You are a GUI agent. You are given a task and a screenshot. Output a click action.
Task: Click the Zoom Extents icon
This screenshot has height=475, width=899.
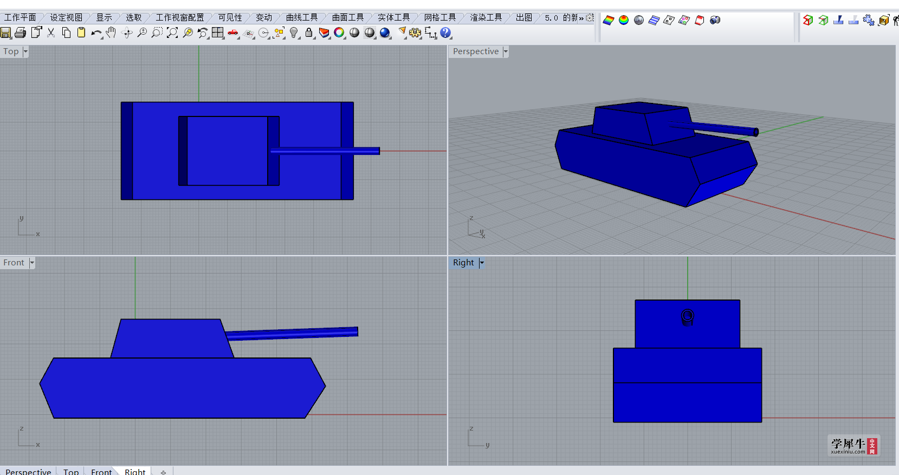(x=172, y=33)
